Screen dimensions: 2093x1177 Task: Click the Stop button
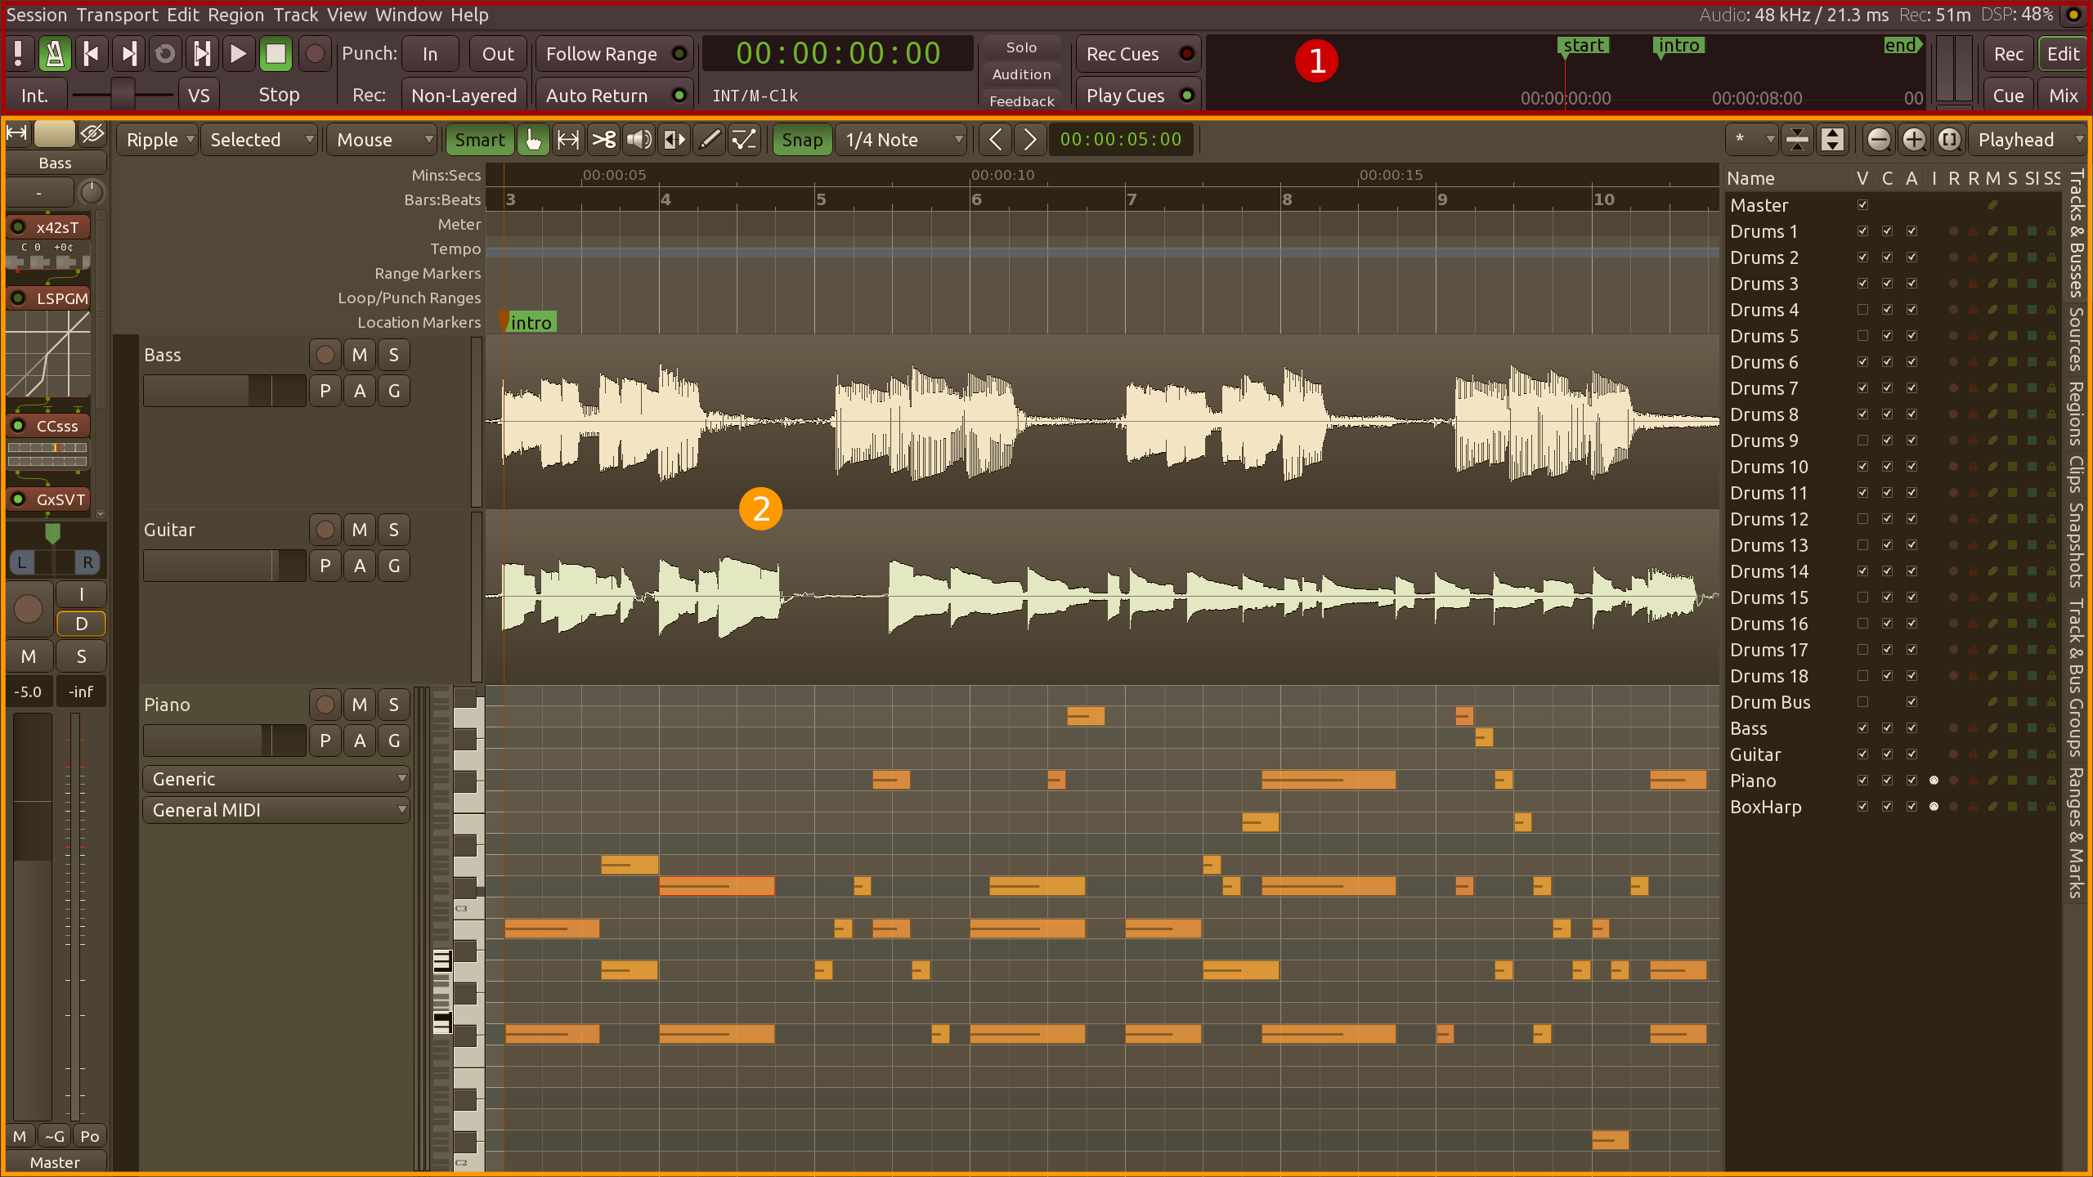click(x=275, y=55)
